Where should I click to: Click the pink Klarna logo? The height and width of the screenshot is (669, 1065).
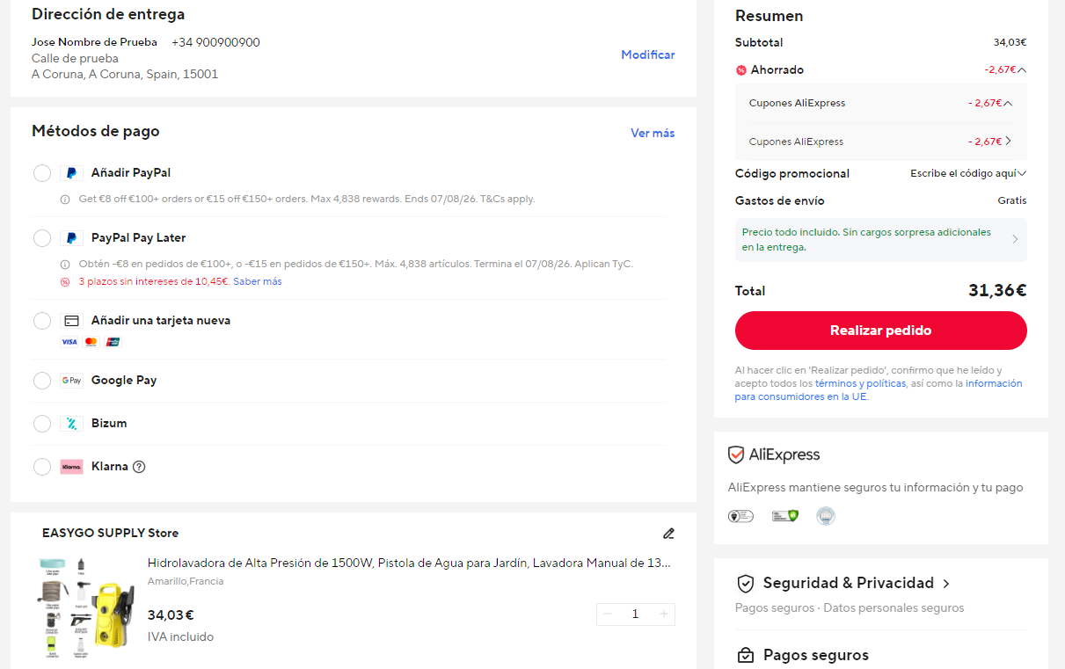(x=72, y=467)
